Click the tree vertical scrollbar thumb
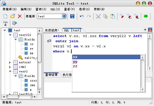This screenshot has width=154, height=106. click(39, 48)
